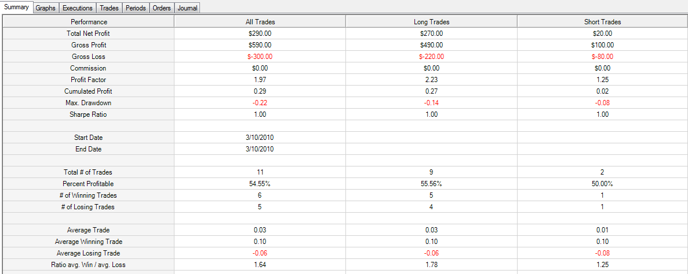
Task: Click the Long Trades Profit Factor value 2.23
Action: coord(432,80)
